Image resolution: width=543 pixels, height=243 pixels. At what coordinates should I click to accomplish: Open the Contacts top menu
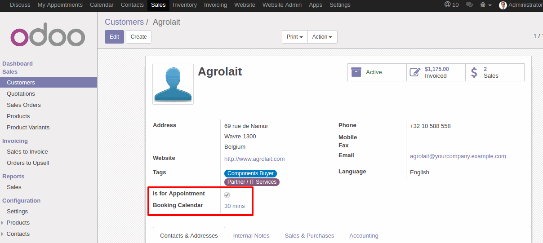pyautogui.click(x=132, y=5)
